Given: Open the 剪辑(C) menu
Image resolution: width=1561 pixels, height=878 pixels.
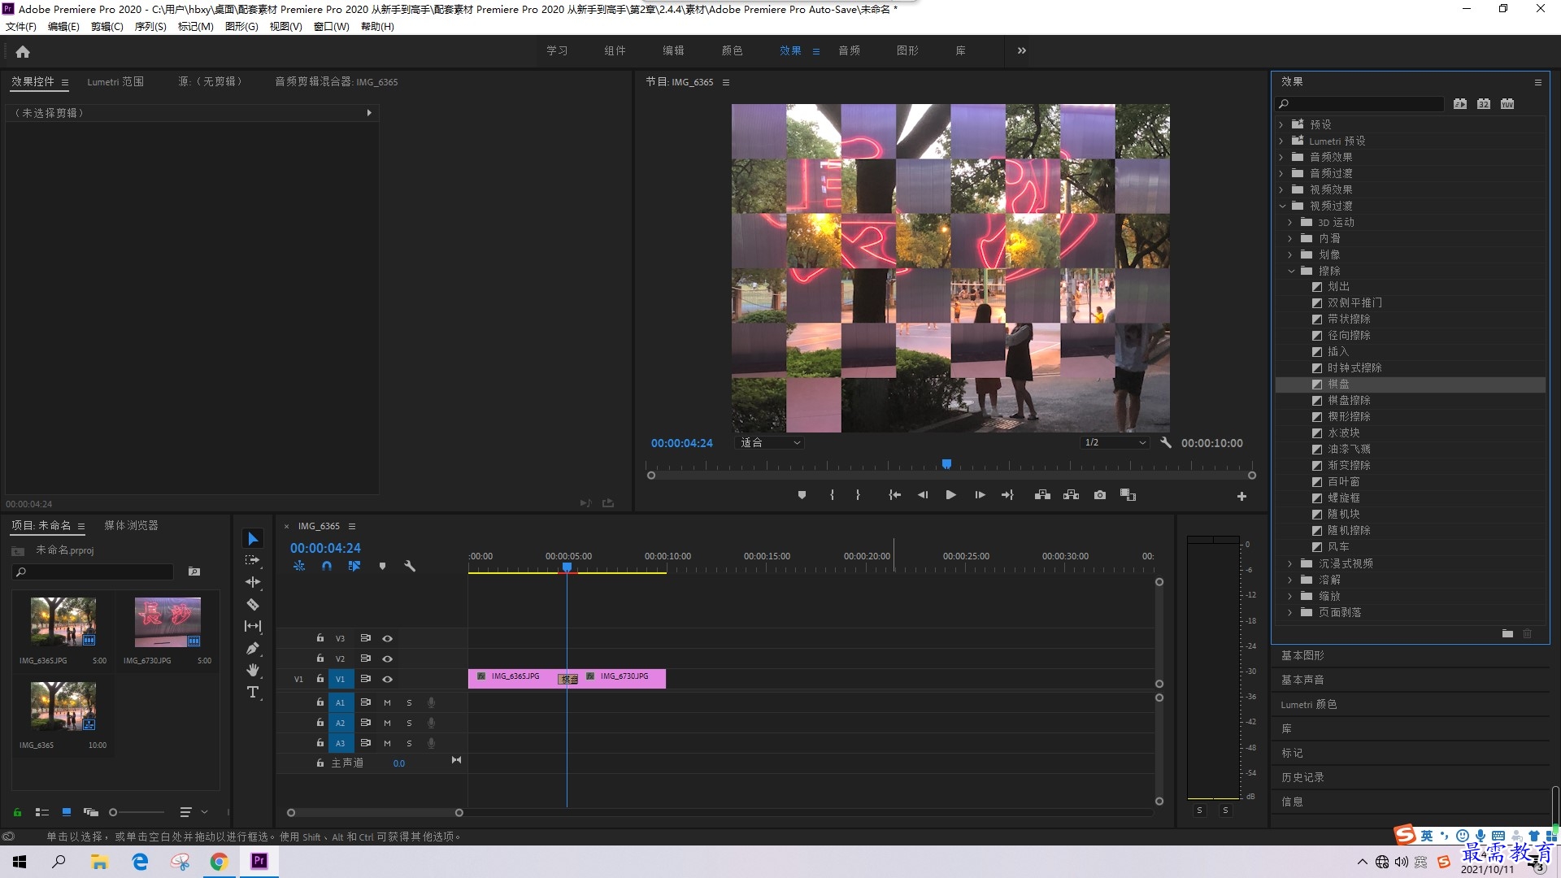Looking at the screenshot, I should click(107, 27).
